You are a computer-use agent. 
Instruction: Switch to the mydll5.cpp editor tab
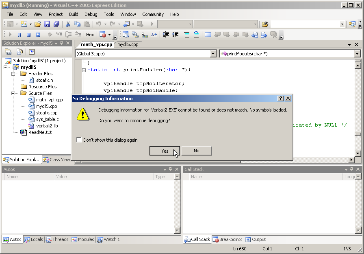click(x=128, y=44)
